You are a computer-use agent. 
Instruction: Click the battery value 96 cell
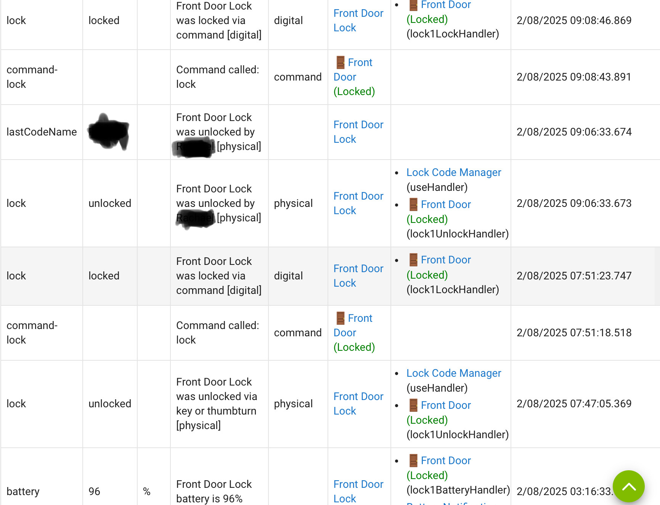(x=94, y=492)
